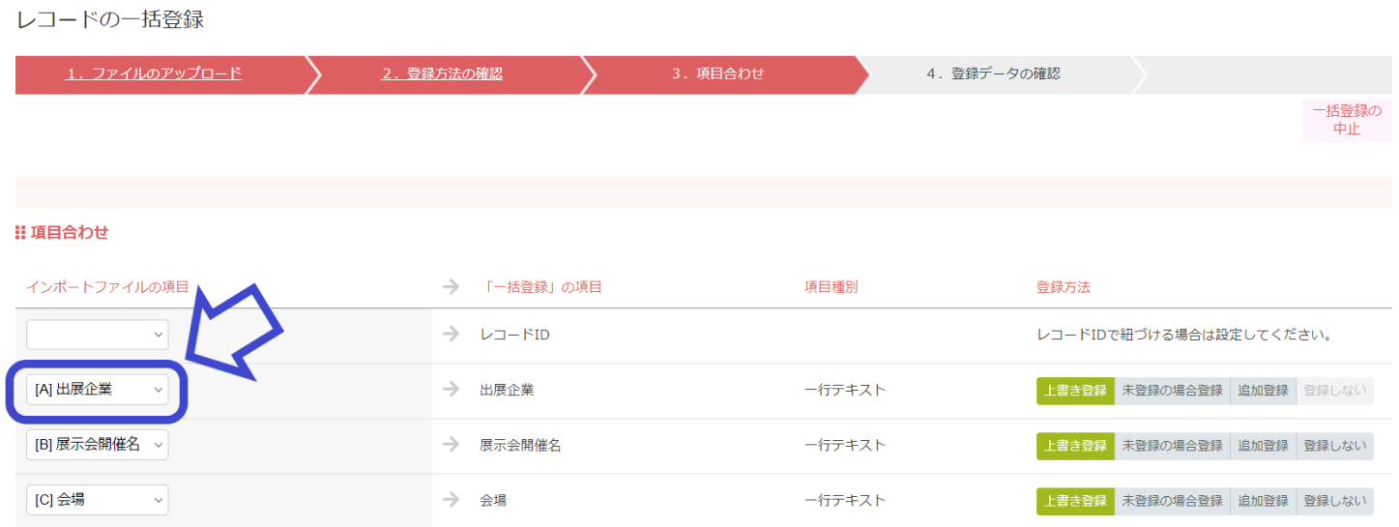Click the grid icon beside 項目合わせ heading
The height and width of the screenshot is (527, 1399).
(20, 233)
